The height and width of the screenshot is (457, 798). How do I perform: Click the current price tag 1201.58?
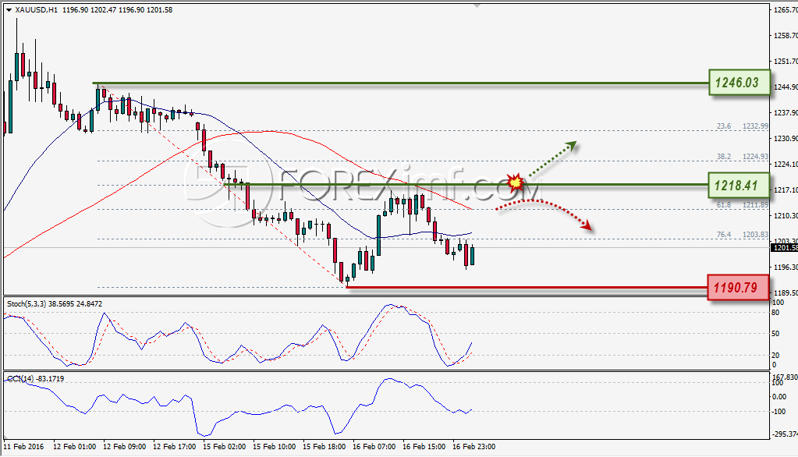pos(785,248)
